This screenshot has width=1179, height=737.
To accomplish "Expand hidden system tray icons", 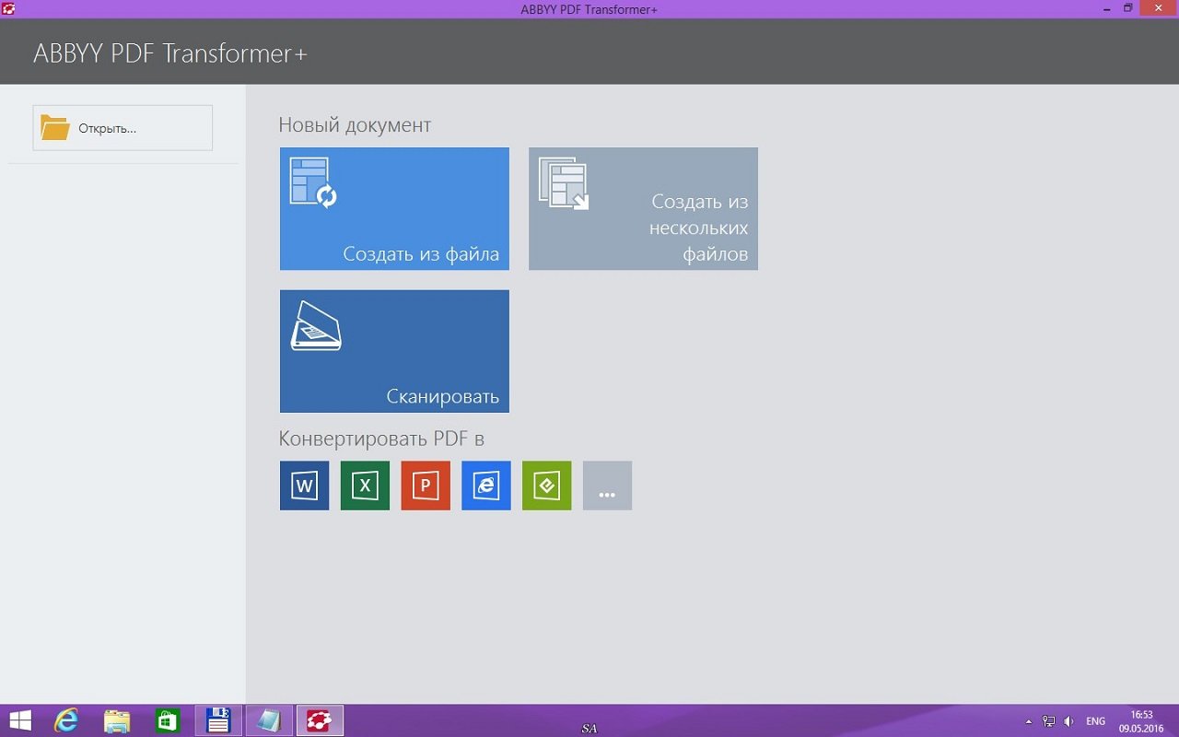I will click(1029, 721).
